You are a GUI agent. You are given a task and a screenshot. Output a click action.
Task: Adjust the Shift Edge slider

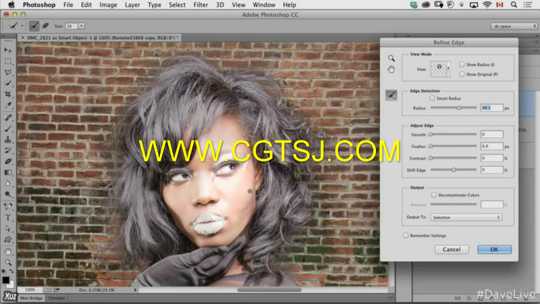pos(454,170)
